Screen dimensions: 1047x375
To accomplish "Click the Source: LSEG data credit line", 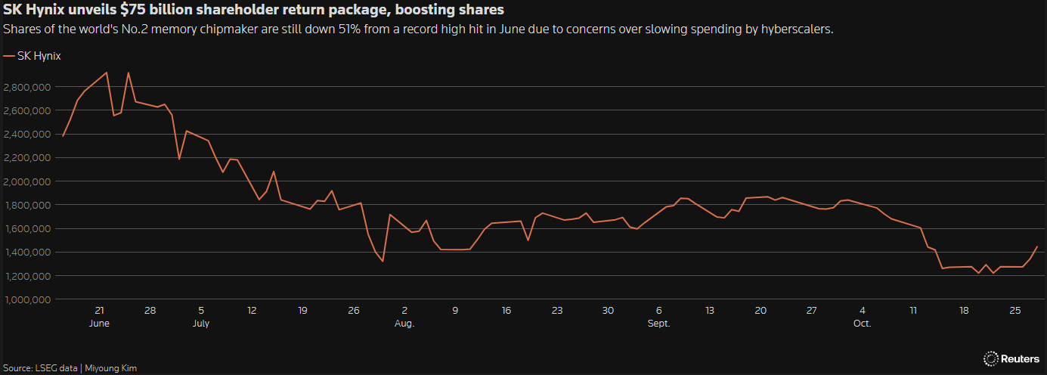I will pos(70,368).
